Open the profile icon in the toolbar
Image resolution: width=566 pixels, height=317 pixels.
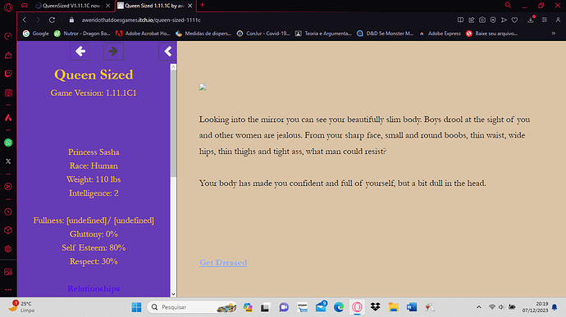pyautogui.click(x=558, y=20)
